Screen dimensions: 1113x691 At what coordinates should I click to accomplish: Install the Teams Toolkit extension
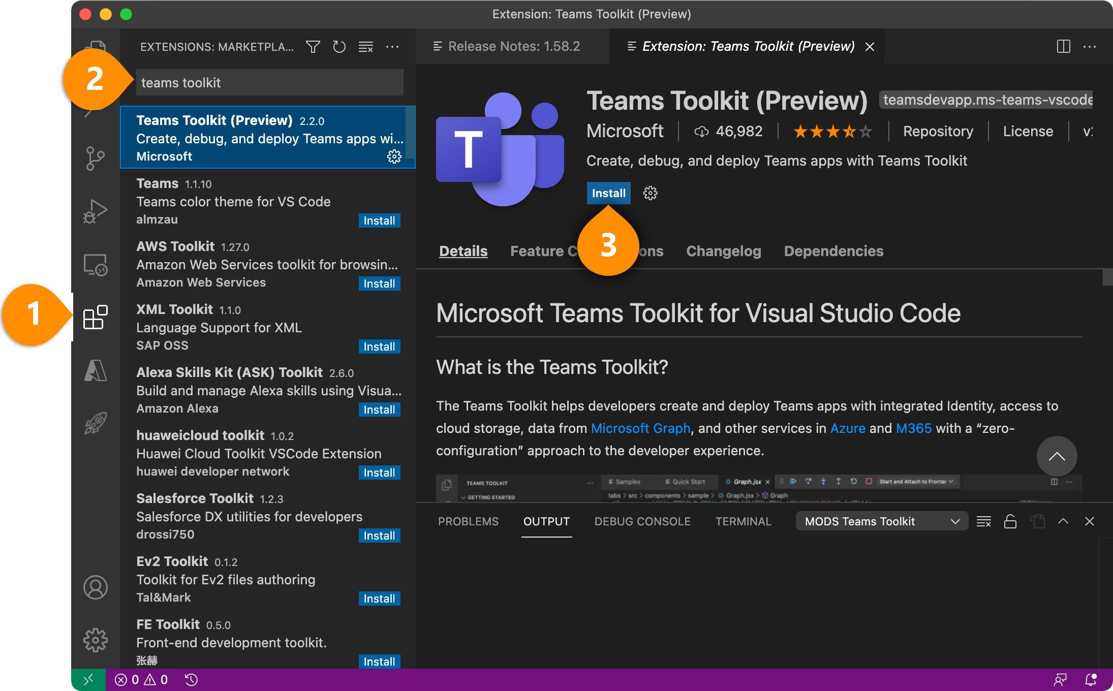point(608,193)
